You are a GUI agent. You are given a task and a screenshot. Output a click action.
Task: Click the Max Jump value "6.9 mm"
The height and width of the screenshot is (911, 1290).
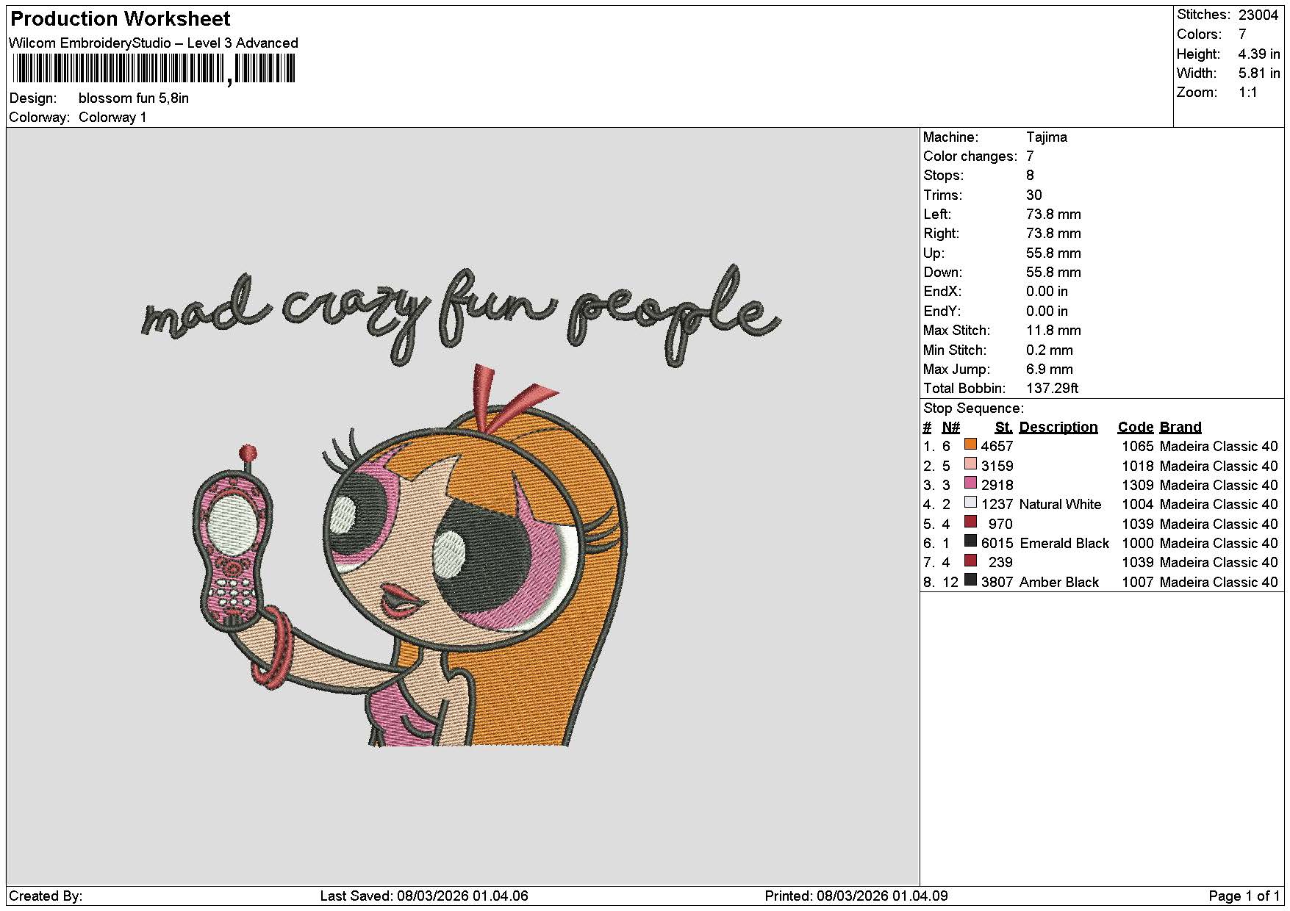1050,370
